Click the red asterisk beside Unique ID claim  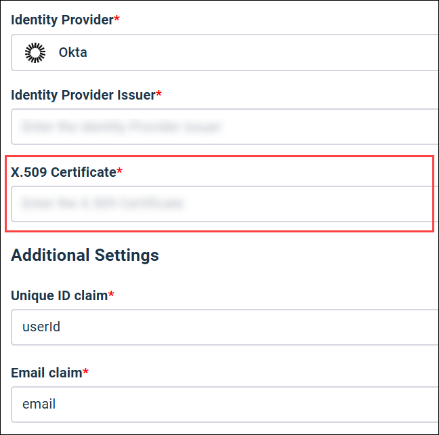111,295
